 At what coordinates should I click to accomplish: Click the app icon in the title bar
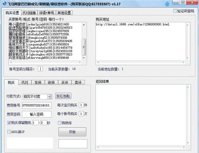[x=4, y=4]
